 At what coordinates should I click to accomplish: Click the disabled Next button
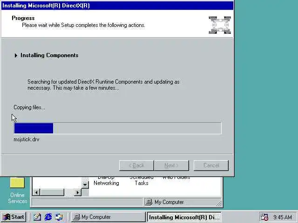click(172, 165)
